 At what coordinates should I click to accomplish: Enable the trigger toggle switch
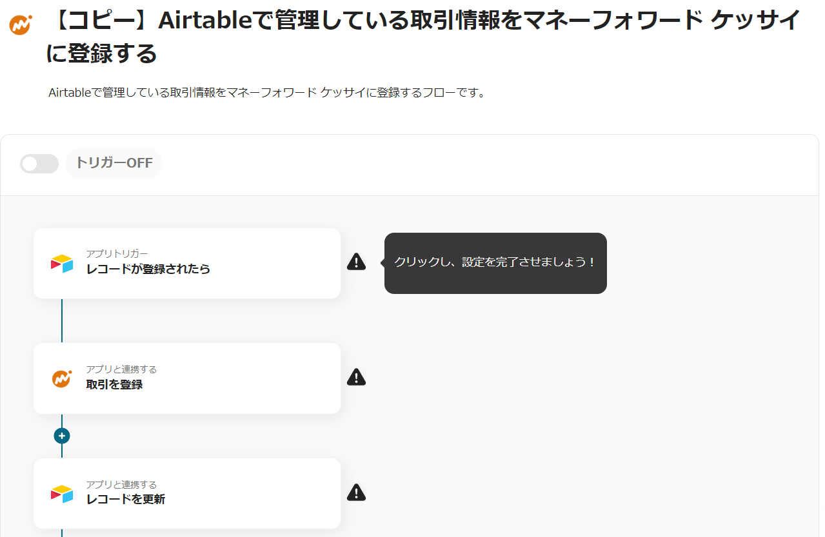[x=39, y=164]
